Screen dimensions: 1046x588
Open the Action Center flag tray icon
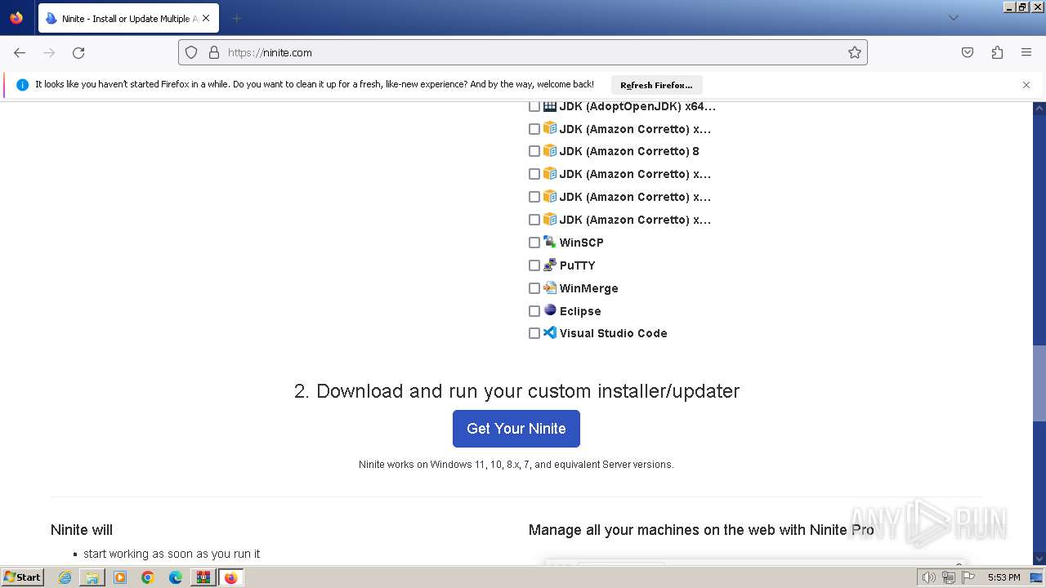(968, 577)
